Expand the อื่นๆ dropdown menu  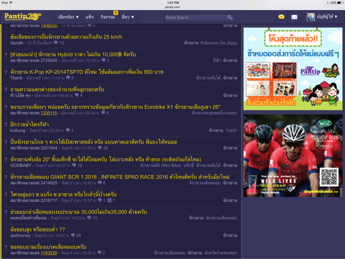(x=128, y=17)
